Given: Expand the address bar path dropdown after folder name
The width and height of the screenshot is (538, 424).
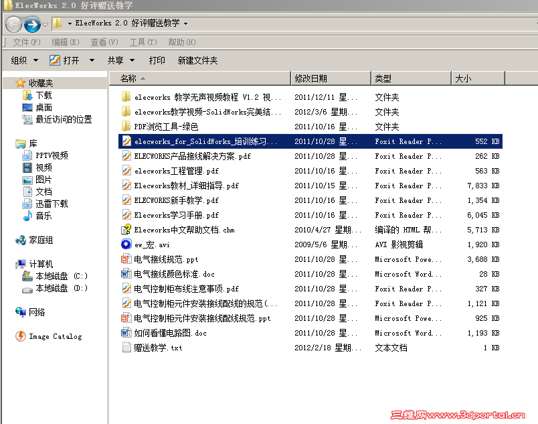Looking at the screenshot, I should click(185, 23).
